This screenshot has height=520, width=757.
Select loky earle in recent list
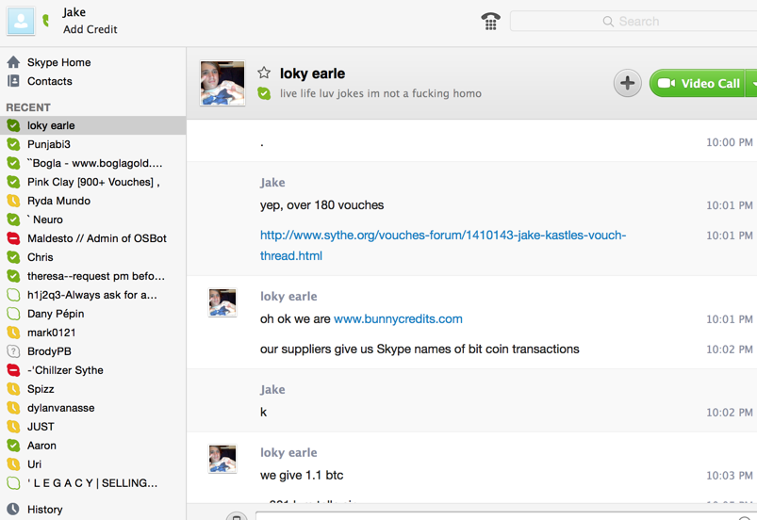point(92,125)
